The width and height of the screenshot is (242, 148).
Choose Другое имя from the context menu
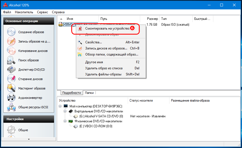(x=111, y=62)
